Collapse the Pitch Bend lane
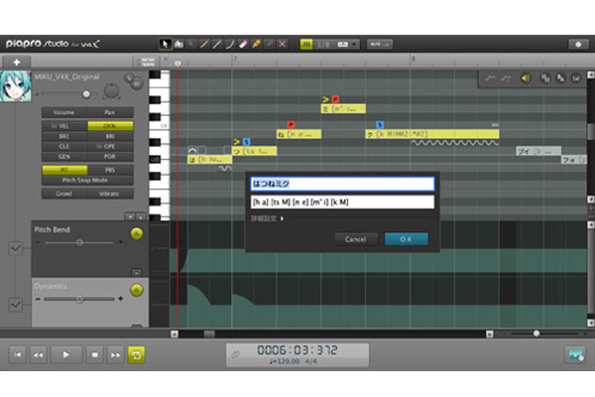 pos(137,273)
